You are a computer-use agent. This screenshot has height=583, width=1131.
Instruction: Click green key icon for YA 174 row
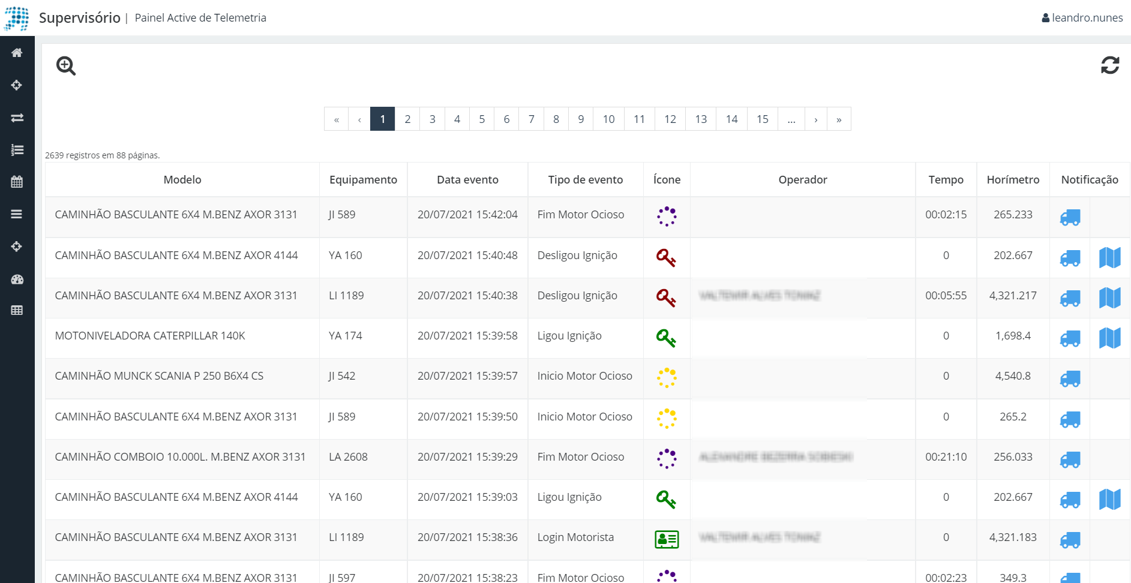[x=666, y=338]
